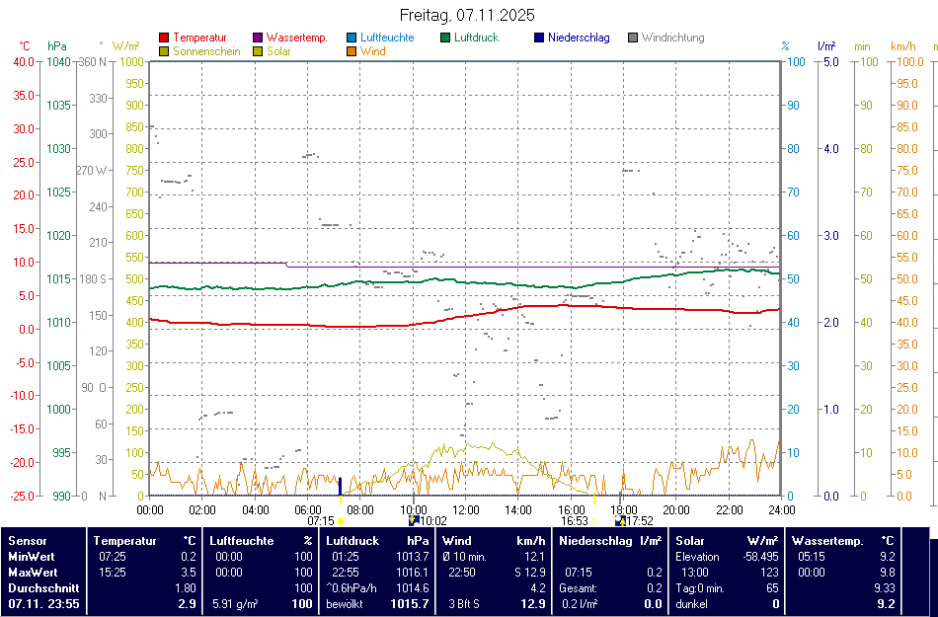This screenshot has width=938, height=617.
Task: Click the Wassertemp. table header
Action: 827,541
